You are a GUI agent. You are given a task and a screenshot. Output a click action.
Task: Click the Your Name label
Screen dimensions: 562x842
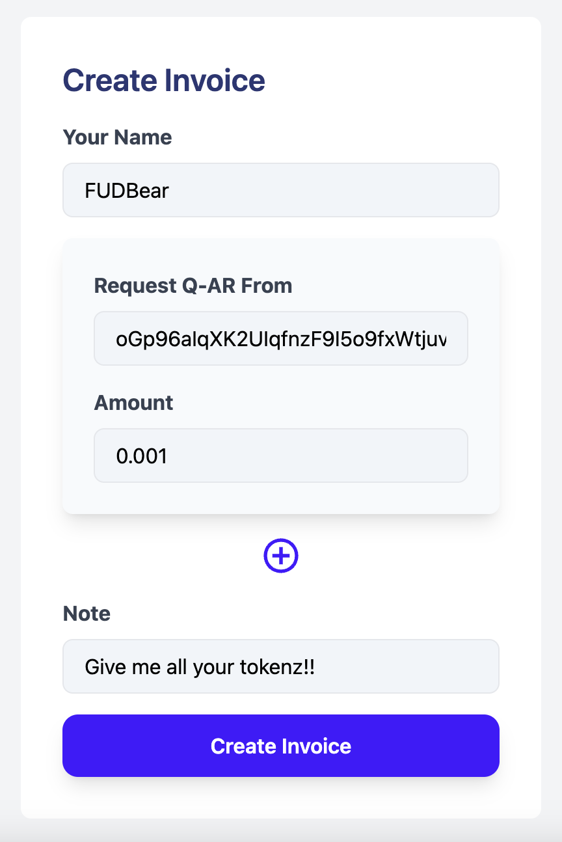117,137
